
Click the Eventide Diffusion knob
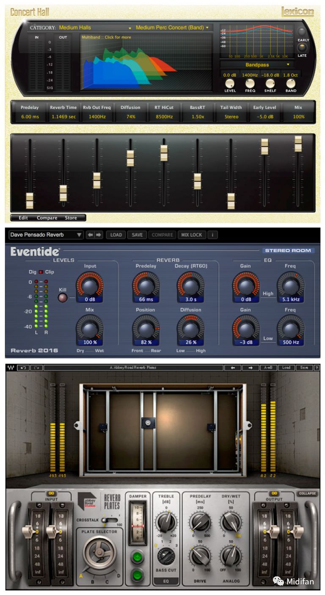pyautogui.click(x=191, y=330)
